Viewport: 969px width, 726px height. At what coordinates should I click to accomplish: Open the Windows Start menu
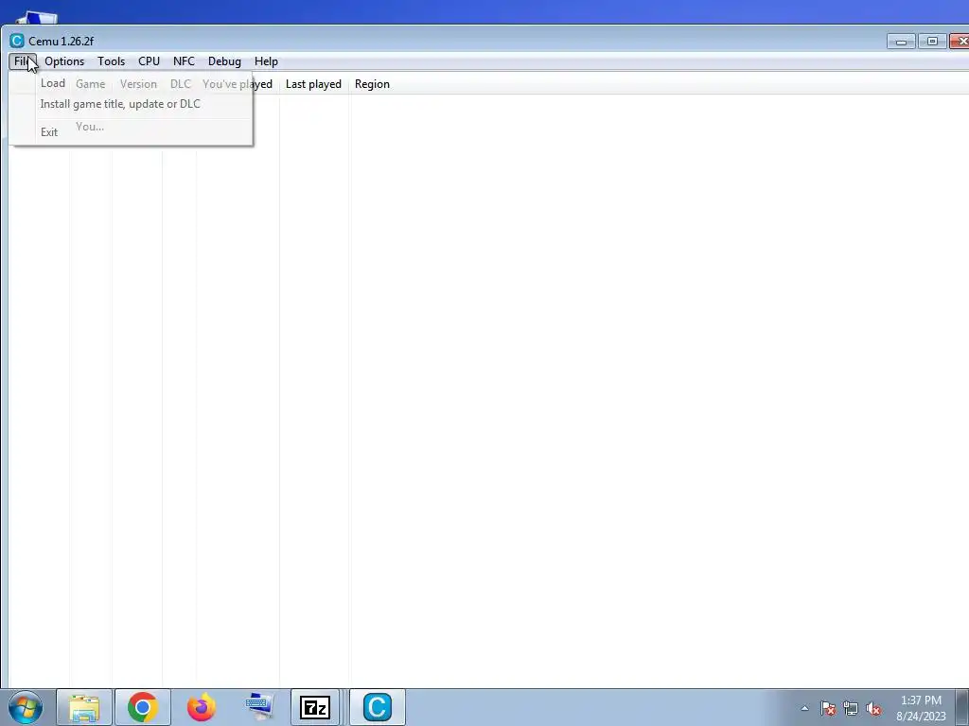coord(26,707)
